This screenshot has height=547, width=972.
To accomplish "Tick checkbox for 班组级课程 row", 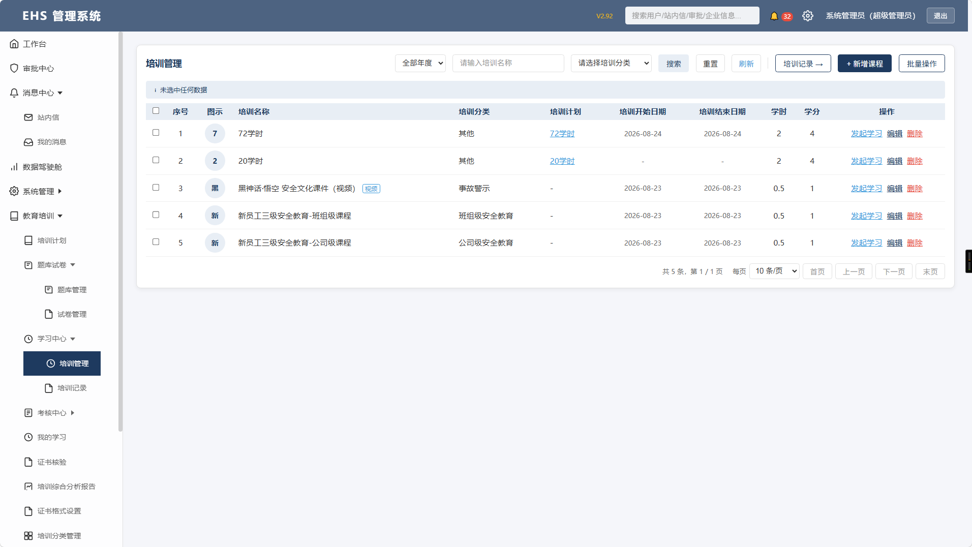I will [x=156, y=215].
